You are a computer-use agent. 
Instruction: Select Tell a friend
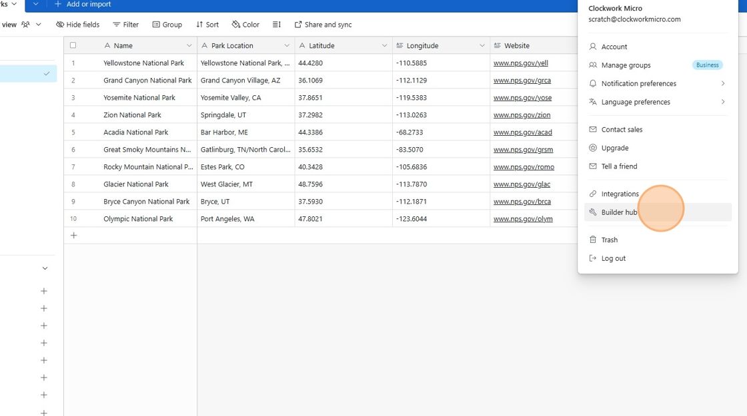pos(658,166)
